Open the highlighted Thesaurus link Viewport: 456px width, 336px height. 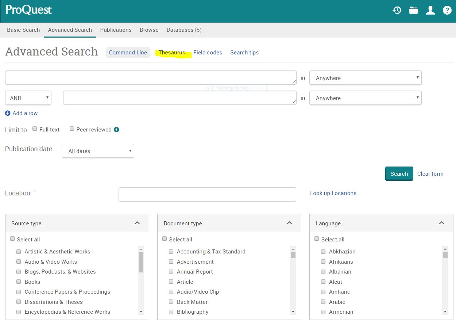[x=172, y=53]
